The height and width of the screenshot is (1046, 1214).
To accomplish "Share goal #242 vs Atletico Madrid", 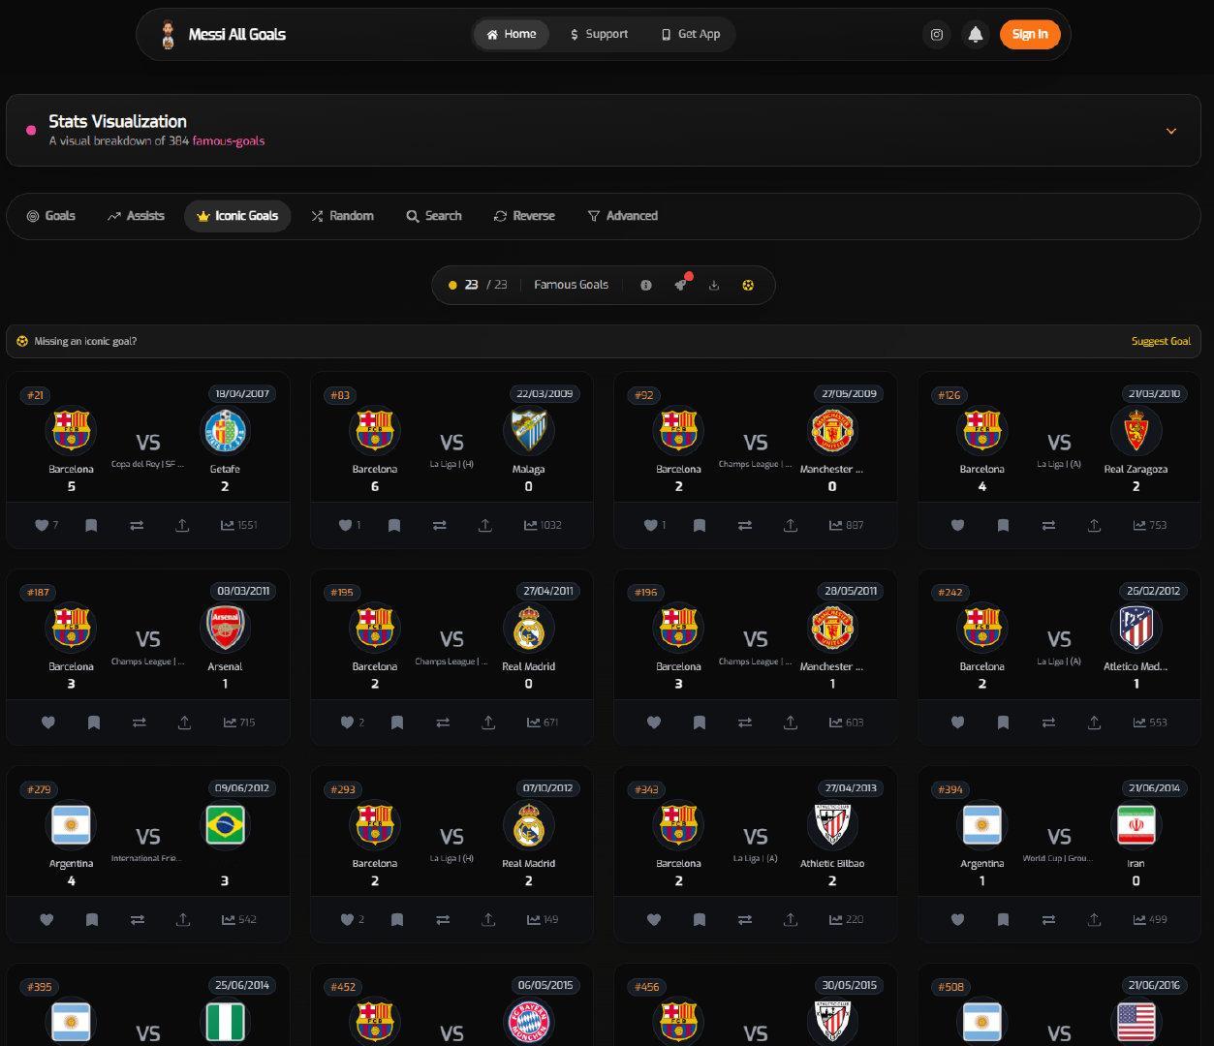I will tap(1094, 723).
